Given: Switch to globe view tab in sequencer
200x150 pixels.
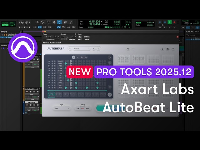Looking at the screenshot, I should tap(82, 57).
